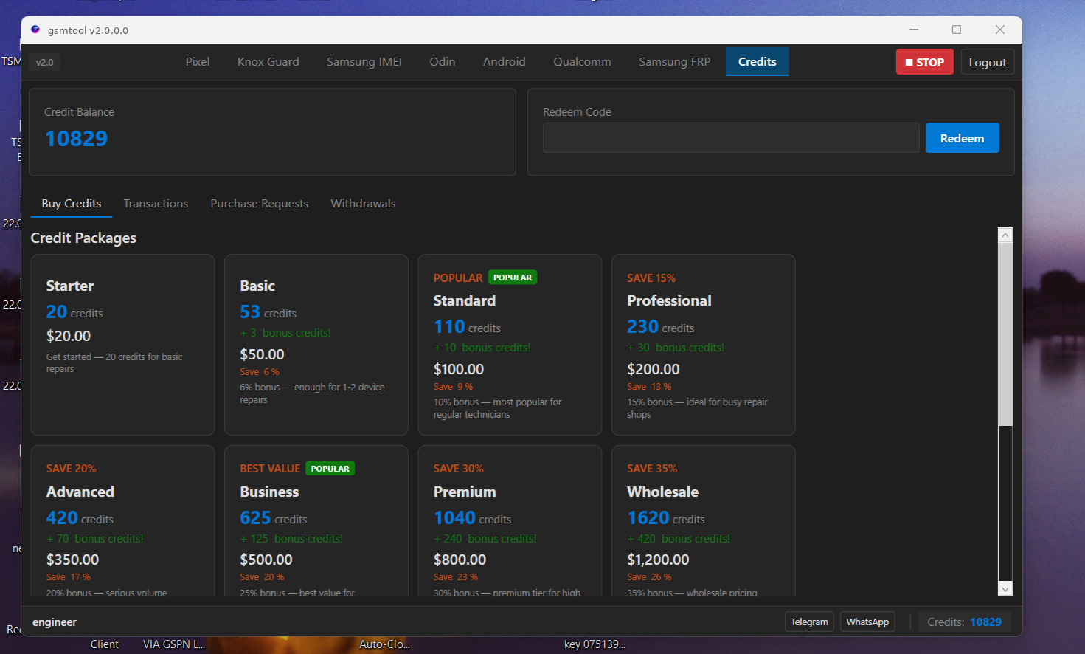Go to the Samsung IMEI tab
The image size is (1085, 654).
click(x=364, y=62)
